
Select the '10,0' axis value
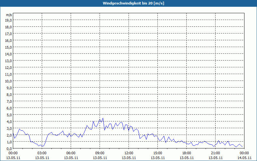click(x=9, y=81)
